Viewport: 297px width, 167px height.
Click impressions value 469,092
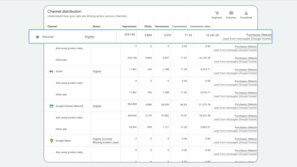132,115
